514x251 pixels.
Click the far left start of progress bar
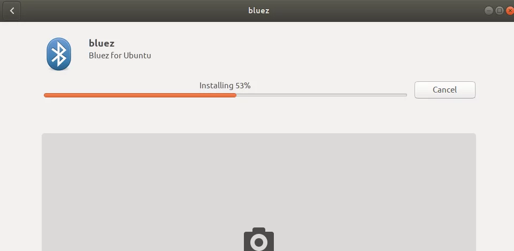tap(45, 95)
